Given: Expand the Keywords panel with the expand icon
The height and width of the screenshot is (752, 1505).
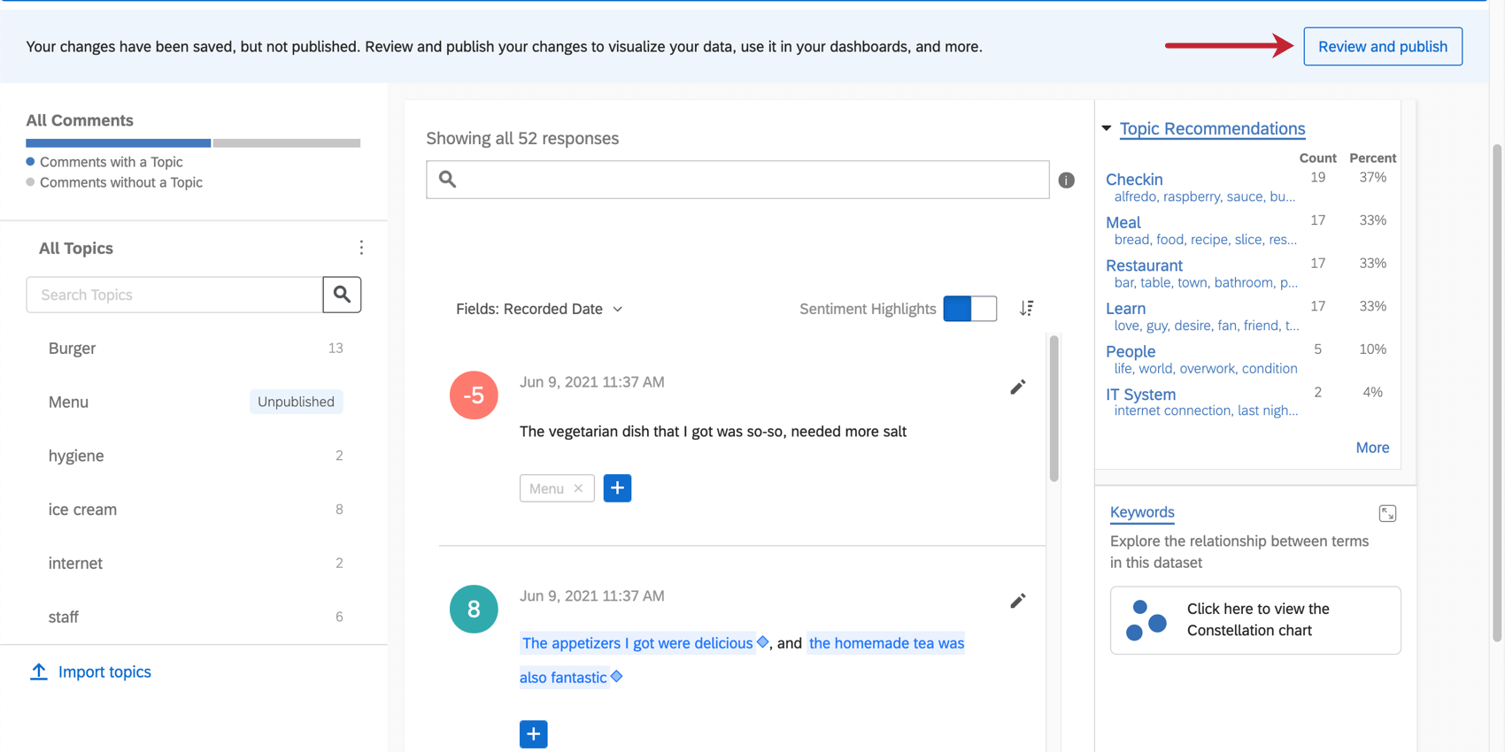Looking at the screenshot, I should pos(1387,513).
